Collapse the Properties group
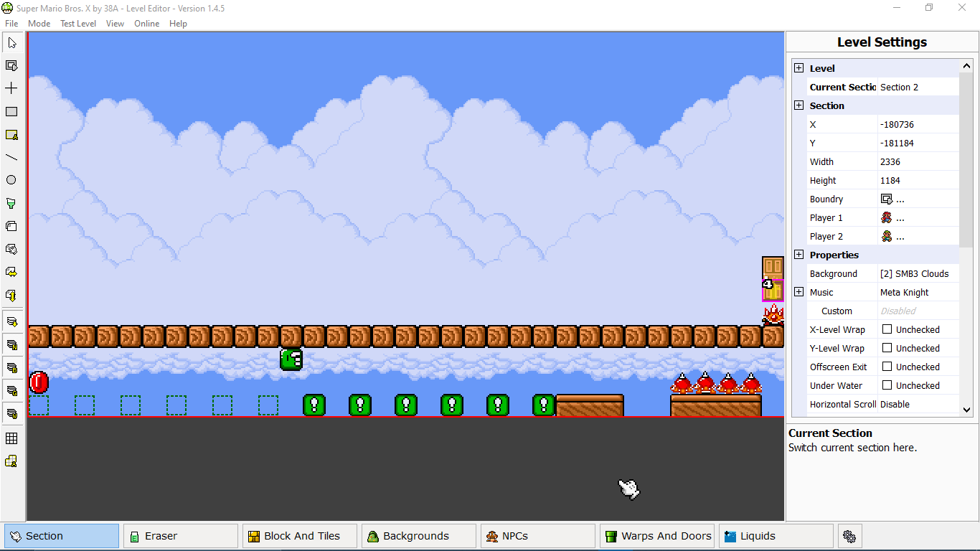Screen dimensions: 980x551 [799, 255]
